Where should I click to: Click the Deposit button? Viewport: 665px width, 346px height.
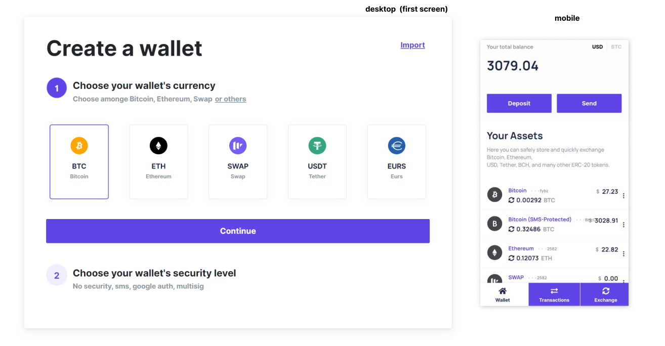click(x=519, y=103)
